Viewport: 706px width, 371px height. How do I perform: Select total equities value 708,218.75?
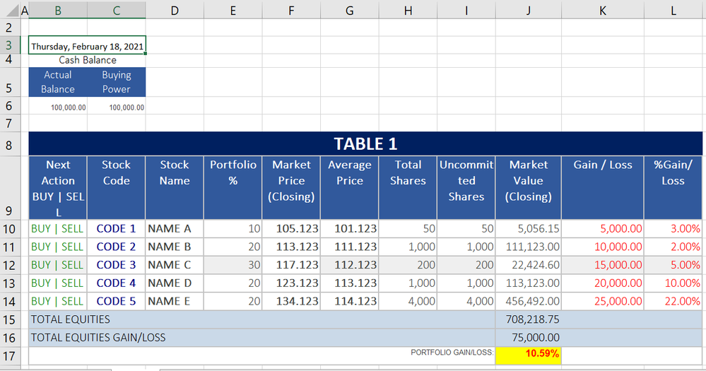[529, 319]
